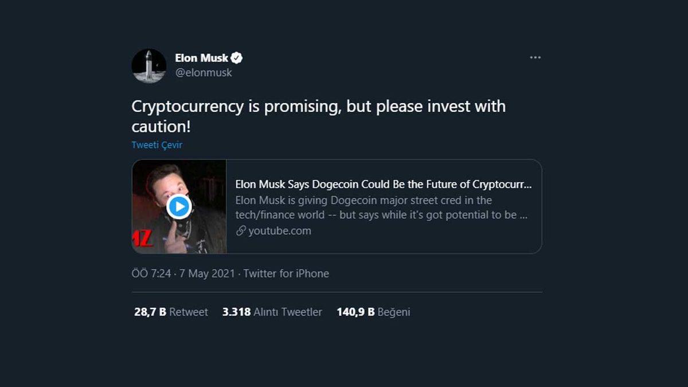
Task: Open the @elonmusk profile handle
Action: pos(205,73)
